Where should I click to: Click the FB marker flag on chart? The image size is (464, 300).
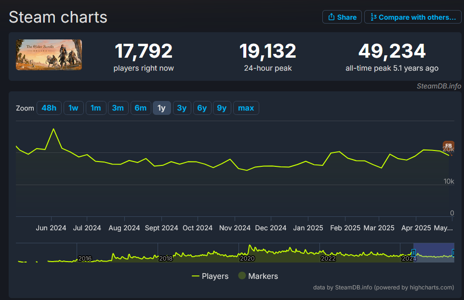coord(449,146)
